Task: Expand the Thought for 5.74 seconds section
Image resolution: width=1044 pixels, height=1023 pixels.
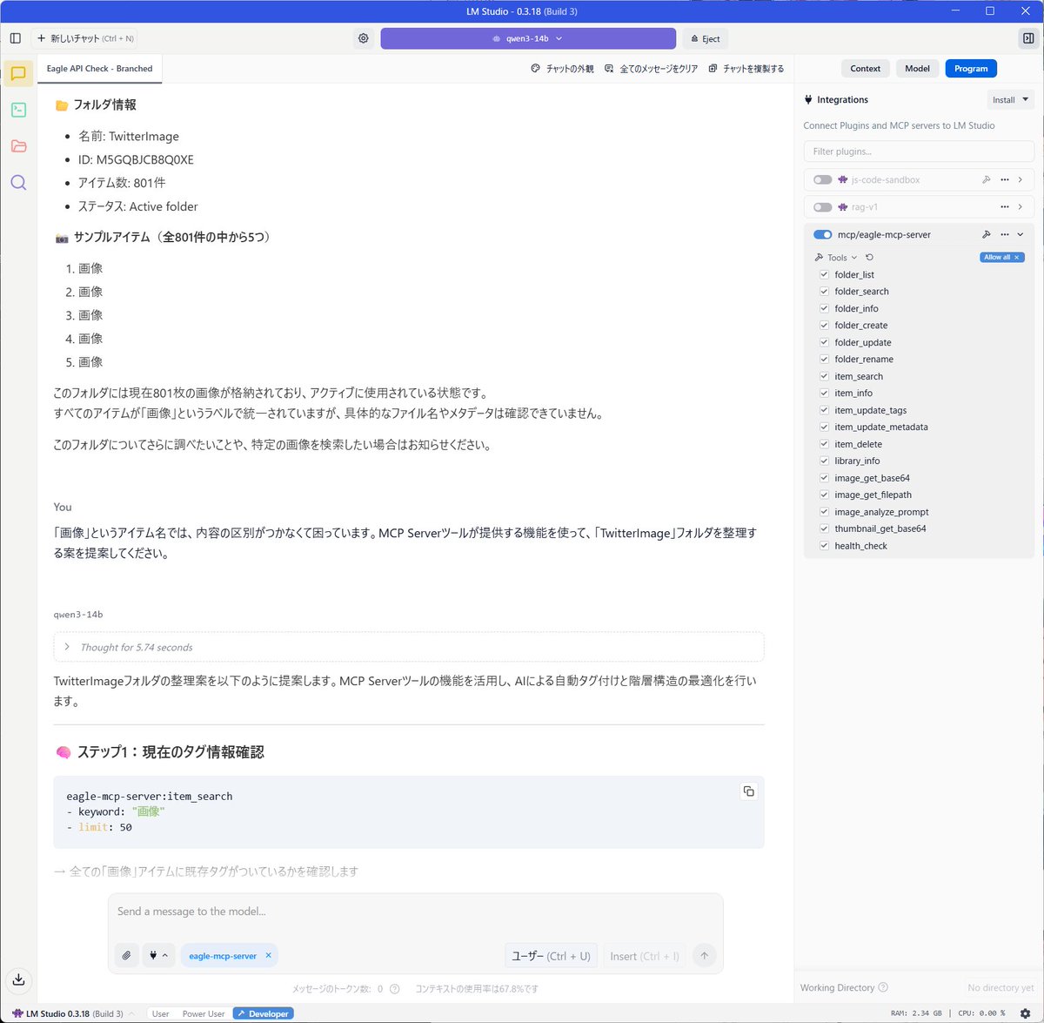Action: point(409,647)
